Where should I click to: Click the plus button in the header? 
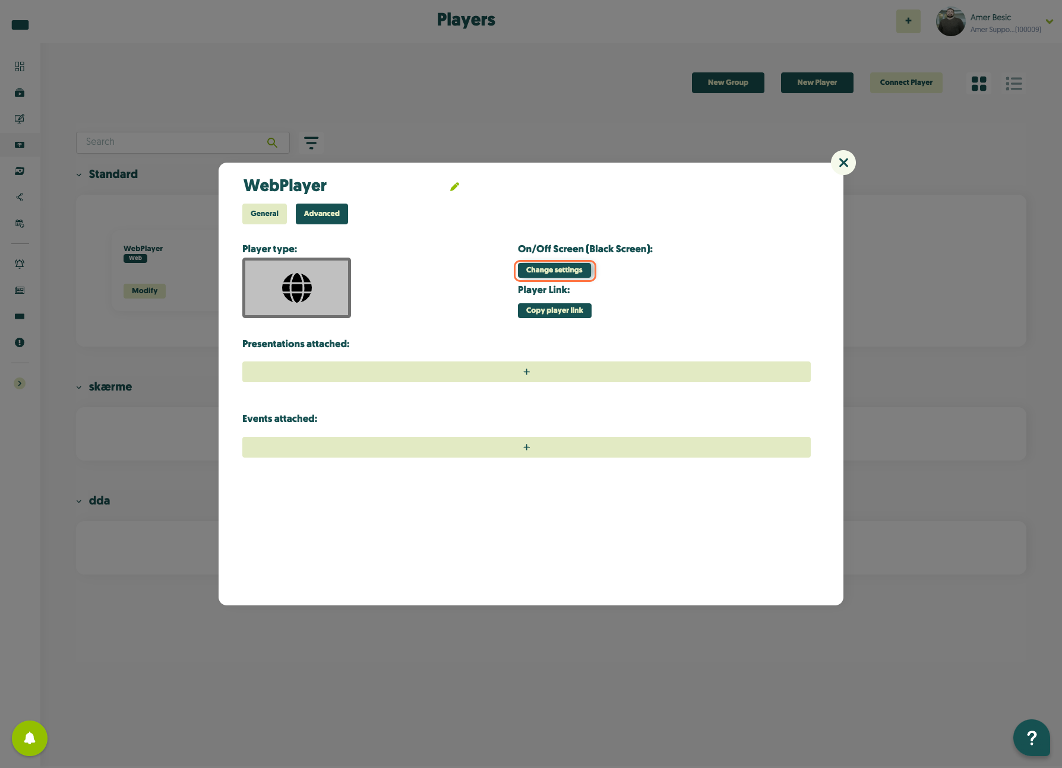click(908, 21)
